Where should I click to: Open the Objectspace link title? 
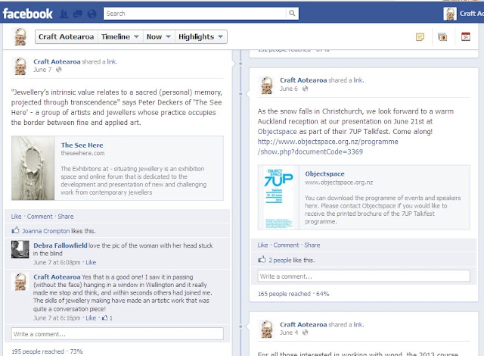pos(324,173)
